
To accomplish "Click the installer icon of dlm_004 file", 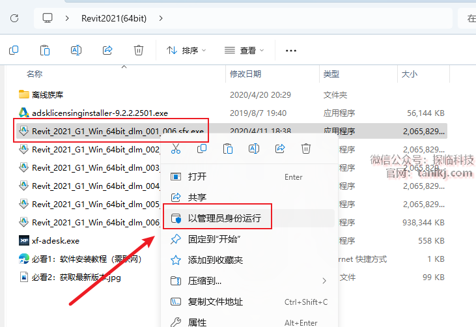I will coord(23,186).
